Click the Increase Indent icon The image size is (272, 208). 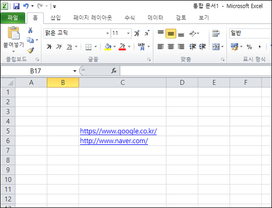(x=202, y=47)
